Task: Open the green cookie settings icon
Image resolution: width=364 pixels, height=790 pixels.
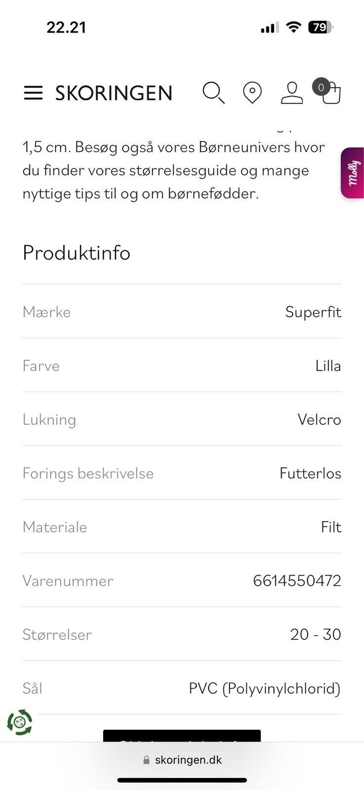Action: [20, 722]
